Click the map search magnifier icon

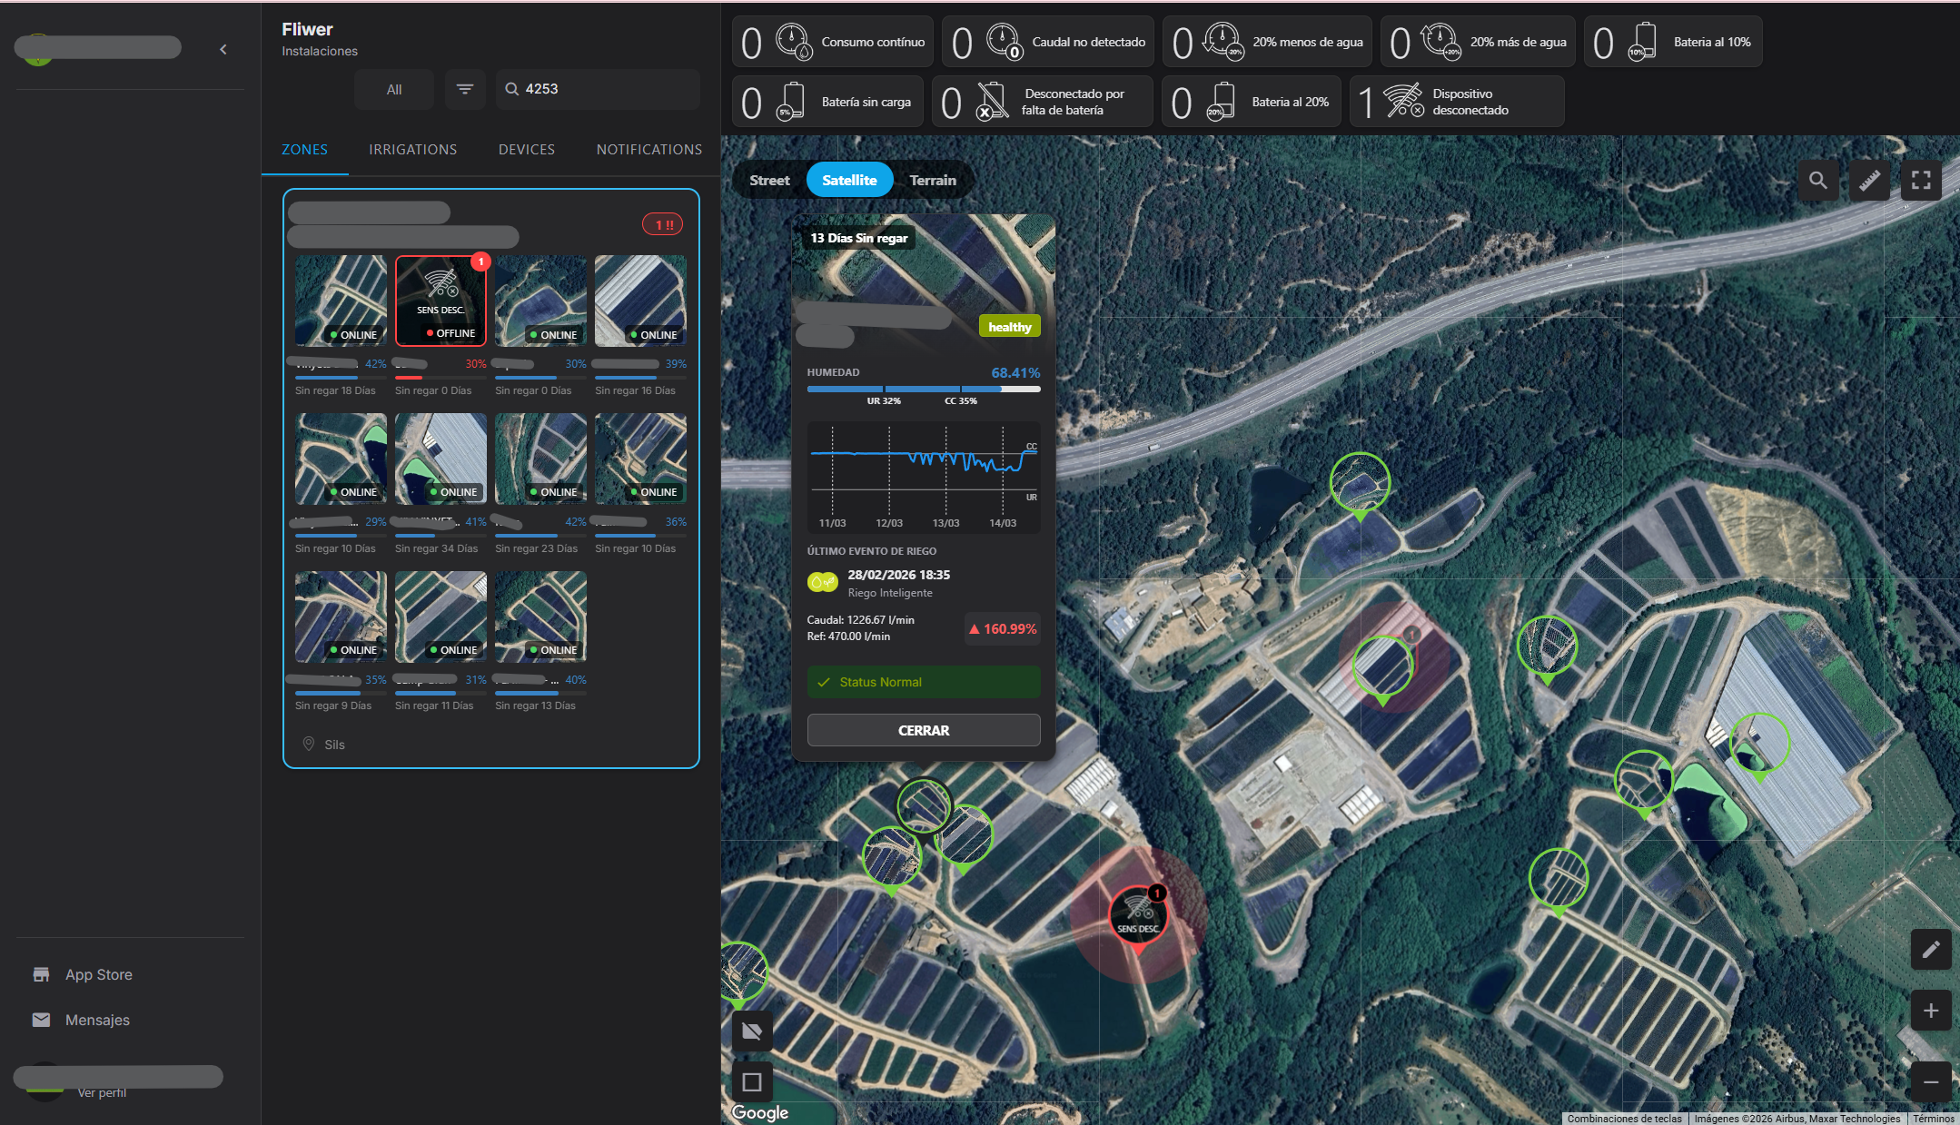tap(1817, 180)
